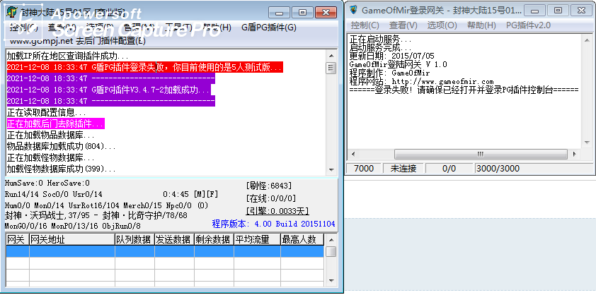Click the login gateway horizontal scrollbar thumb
The width and height of the screenshot is (596, 295).
pyautogui.click(x=481, y=155)
